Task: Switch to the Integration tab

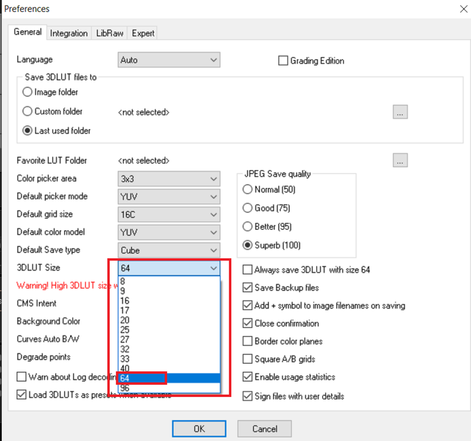Action: pos(69,33)
